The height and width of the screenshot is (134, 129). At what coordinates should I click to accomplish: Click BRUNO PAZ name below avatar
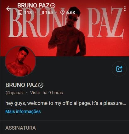pyautogui.click(x=21, y=85)
